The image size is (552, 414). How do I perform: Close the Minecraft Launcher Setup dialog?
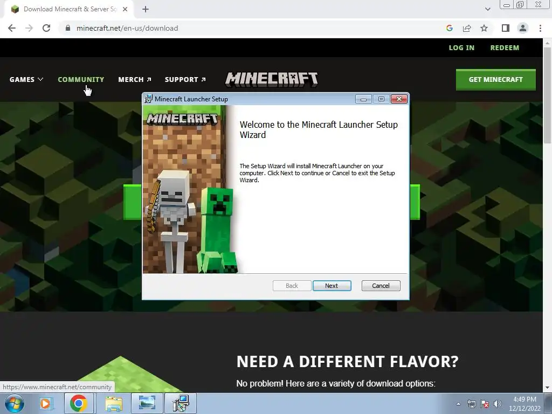pyautogui.click(x=399, y=99)
